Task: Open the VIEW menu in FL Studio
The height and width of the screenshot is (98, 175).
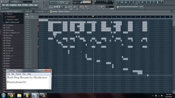Action: click(19, 5)
